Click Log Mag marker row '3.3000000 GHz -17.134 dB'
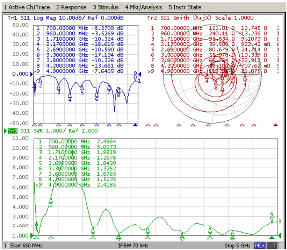The image size is (287, 250). click(x=80, y=55)
